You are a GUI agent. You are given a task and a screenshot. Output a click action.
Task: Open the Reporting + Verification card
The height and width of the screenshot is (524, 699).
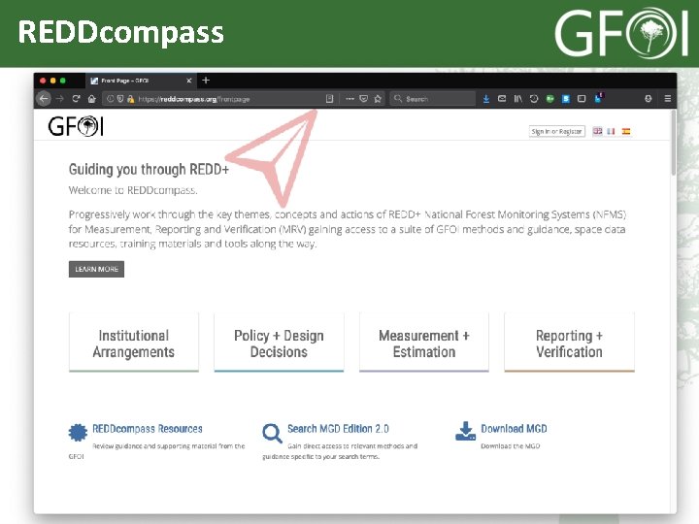pyautogui.click(x=569, y=344)
